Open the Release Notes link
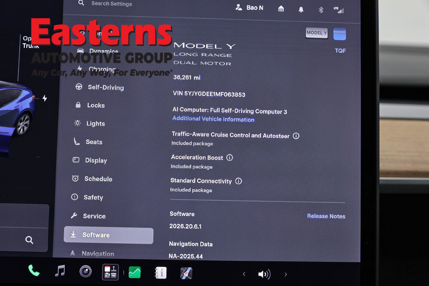The height and width of the screenshot is (286, 429). click(x=326, y=216)
